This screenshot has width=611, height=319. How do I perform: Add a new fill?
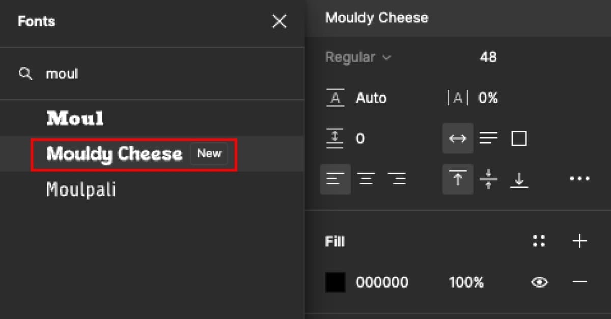click(x=579, y=241)
